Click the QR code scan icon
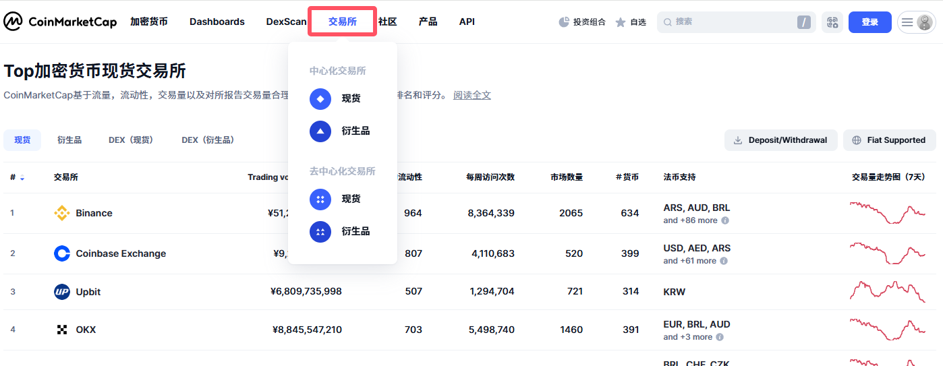The height and width of the screenshot is (366, 943). pos(832,22)
